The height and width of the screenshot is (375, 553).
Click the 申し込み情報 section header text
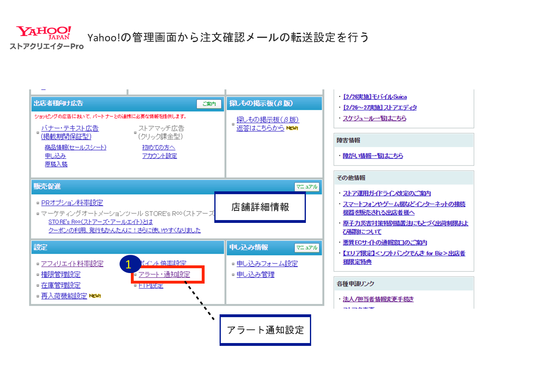pos(248,247)
